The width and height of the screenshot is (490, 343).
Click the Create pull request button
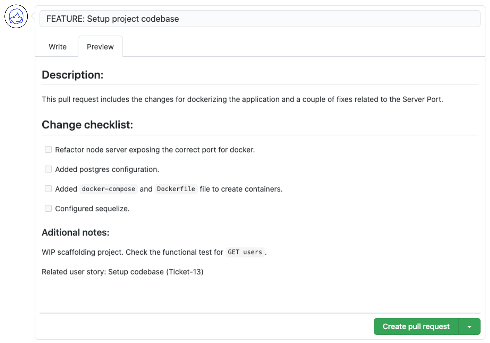[416, 327]
